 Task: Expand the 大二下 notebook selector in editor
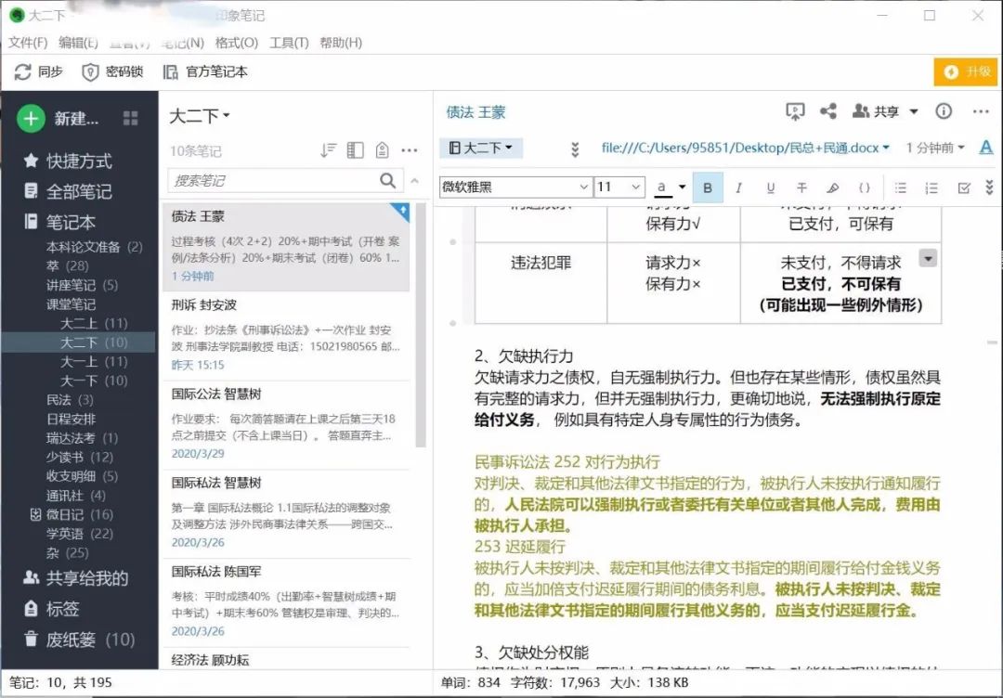pos(481,148)
